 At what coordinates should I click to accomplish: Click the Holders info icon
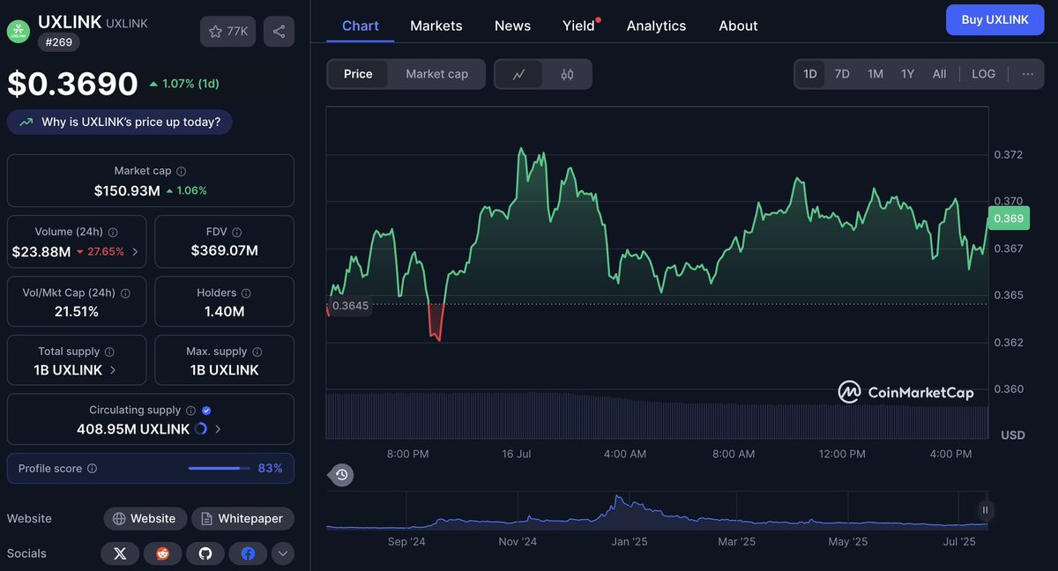pos(246,293)
